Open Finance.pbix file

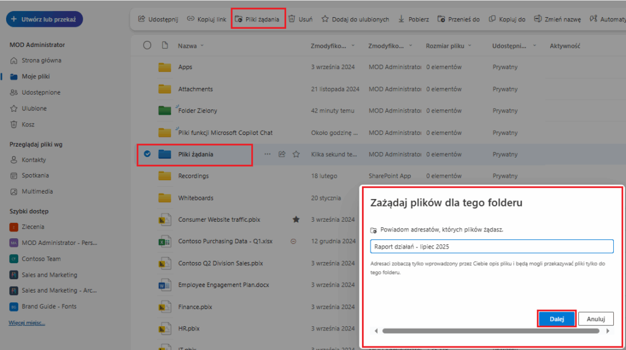195,307
